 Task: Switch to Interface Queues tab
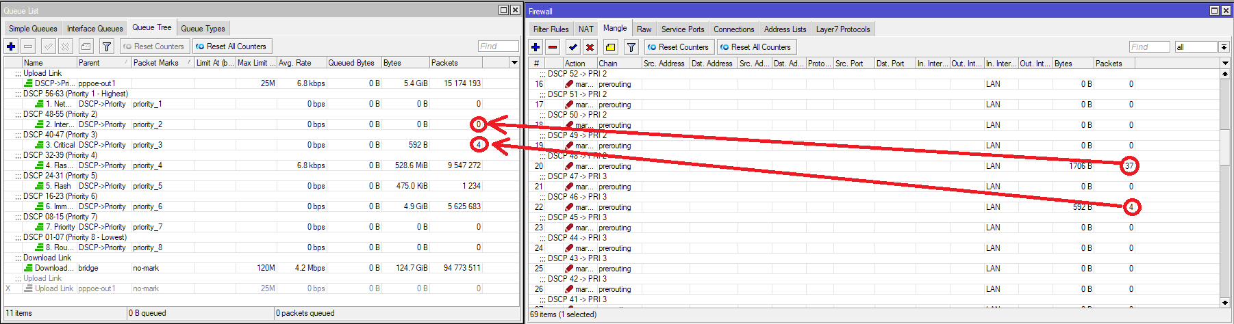tap(95, 28)
